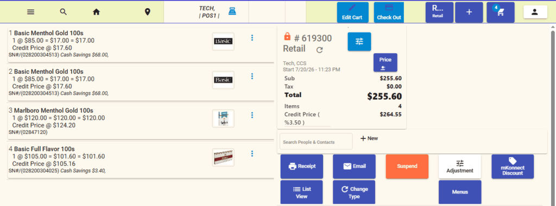Open options for Basic Full Flavor 100s

pos(252,153)
